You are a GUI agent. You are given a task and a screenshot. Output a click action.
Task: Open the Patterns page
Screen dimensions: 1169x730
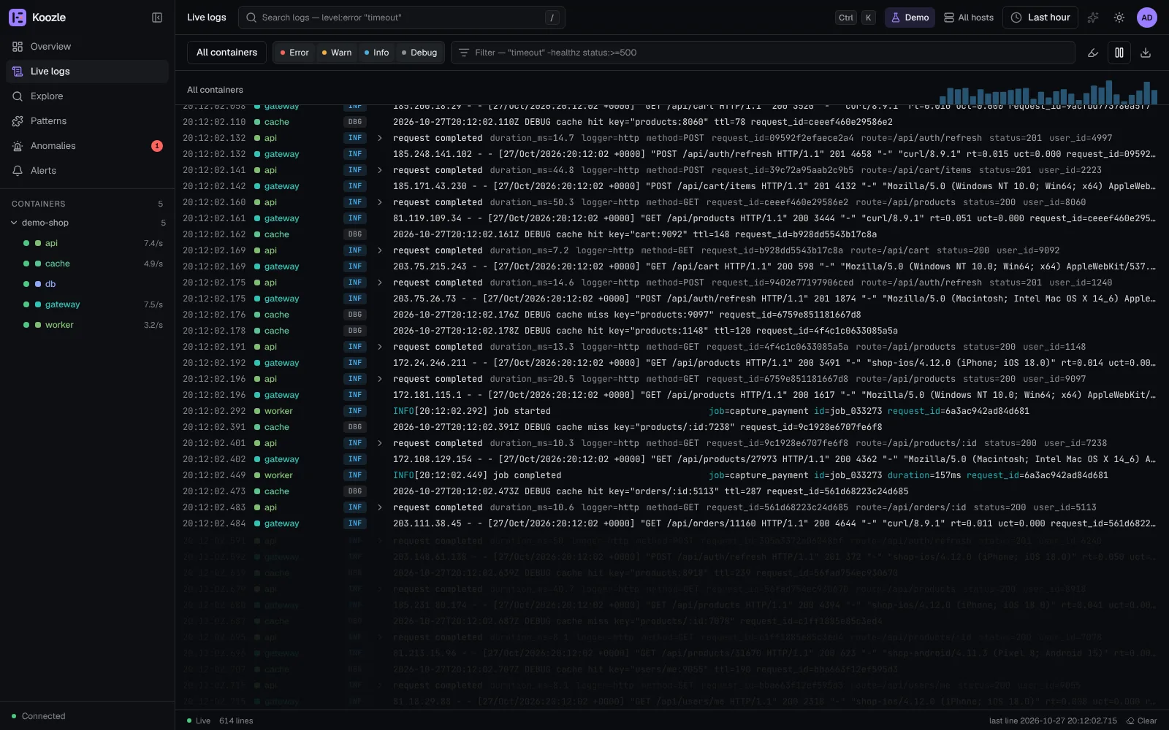87,121
